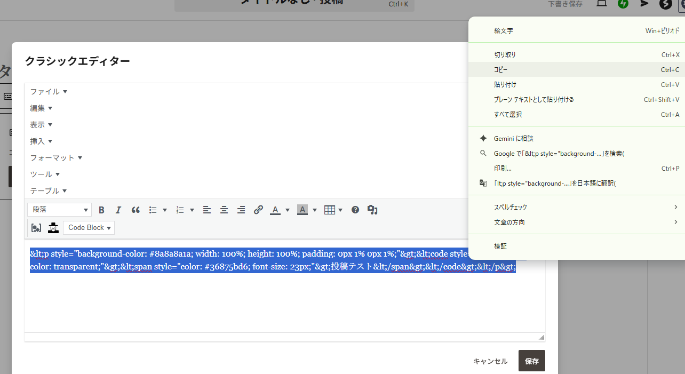Insert or edit a link
The height and width of the screenshot is (374, 685).
point(258,210)
